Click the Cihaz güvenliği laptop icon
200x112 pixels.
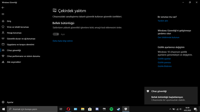coord(3,50)
